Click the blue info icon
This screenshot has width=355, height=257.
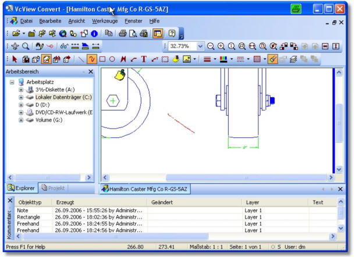click(x=95, y=33)
